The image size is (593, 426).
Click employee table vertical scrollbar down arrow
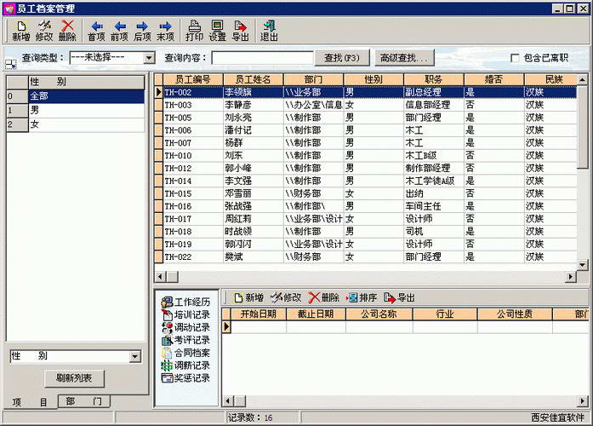583,265
